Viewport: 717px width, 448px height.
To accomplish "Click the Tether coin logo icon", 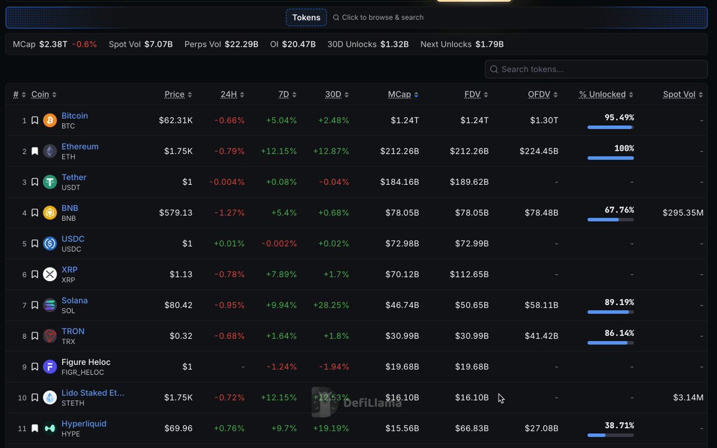I will pos(50,182).
